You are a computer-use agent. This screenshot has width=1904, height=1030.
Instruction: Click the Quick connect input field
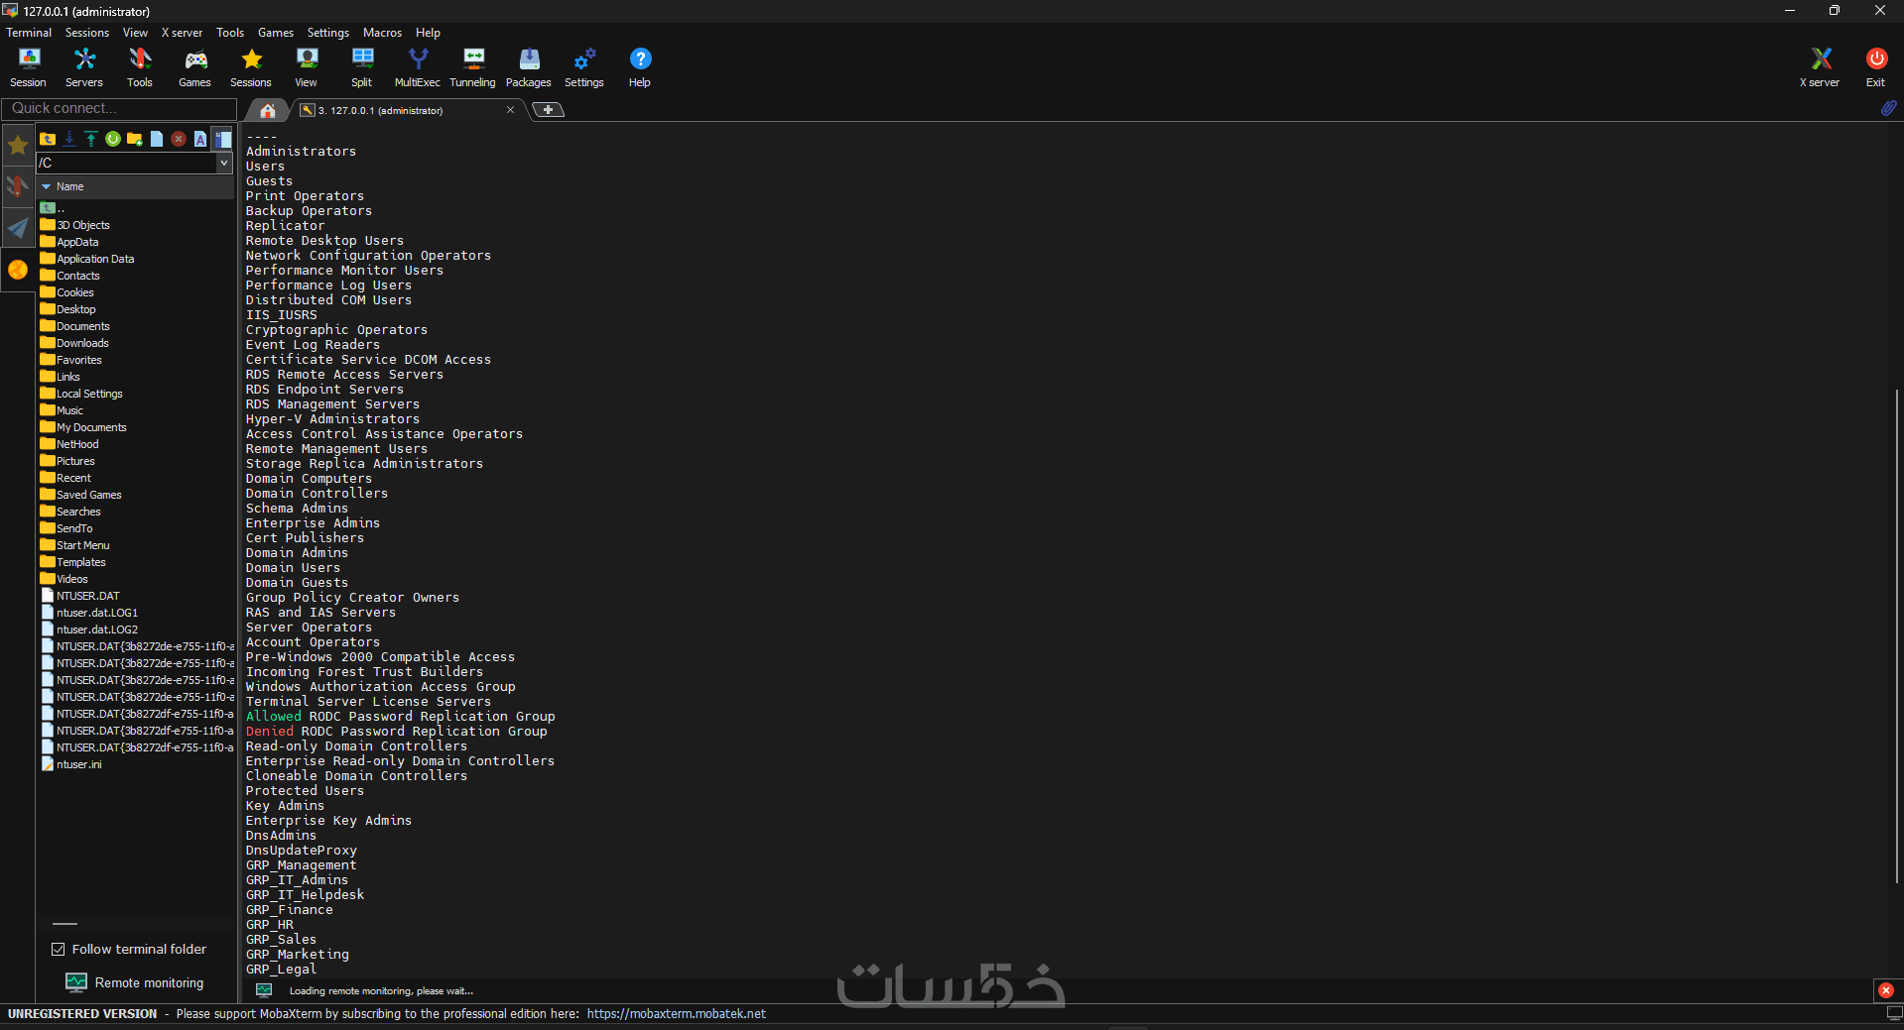point(119,108)
